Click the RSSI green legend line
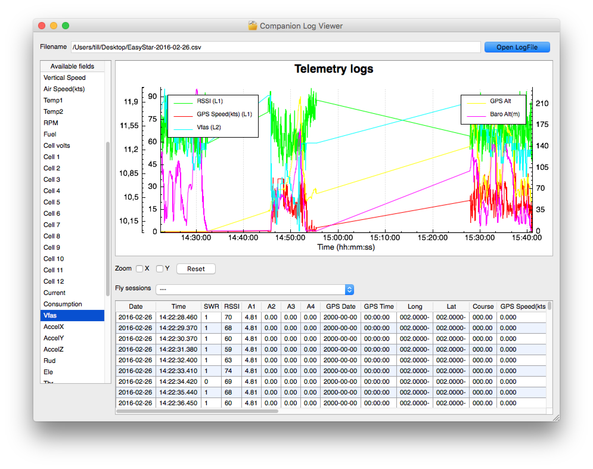The width and height of the screenshot is (593, 469). tap(183, 103)
